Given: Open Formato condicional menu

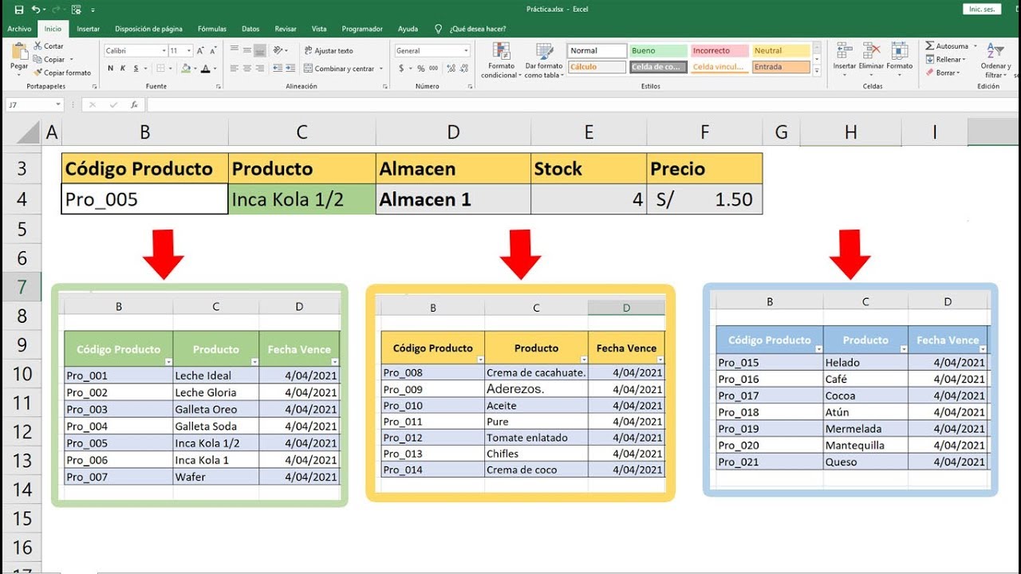Looking at the screenshot, I should [x=501, y=61].
